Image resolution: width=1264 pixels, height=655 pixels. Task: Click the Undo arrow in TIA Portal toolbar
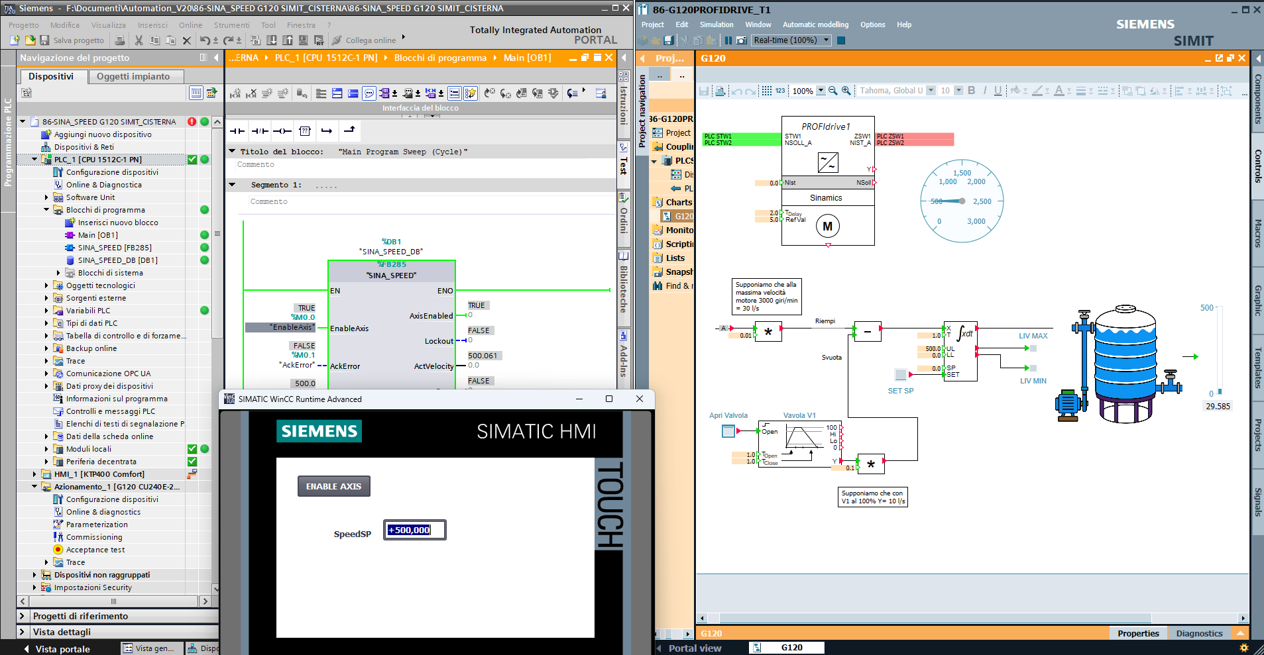205,40
